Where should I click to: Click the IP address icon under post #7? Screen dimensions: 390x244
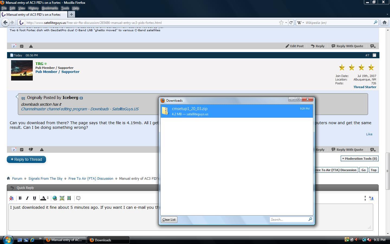click(x=22, y=150)
